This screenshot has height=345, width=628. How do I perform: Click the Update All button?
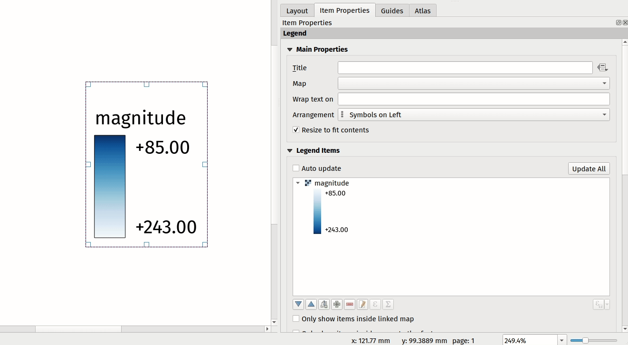click(589, 169)
